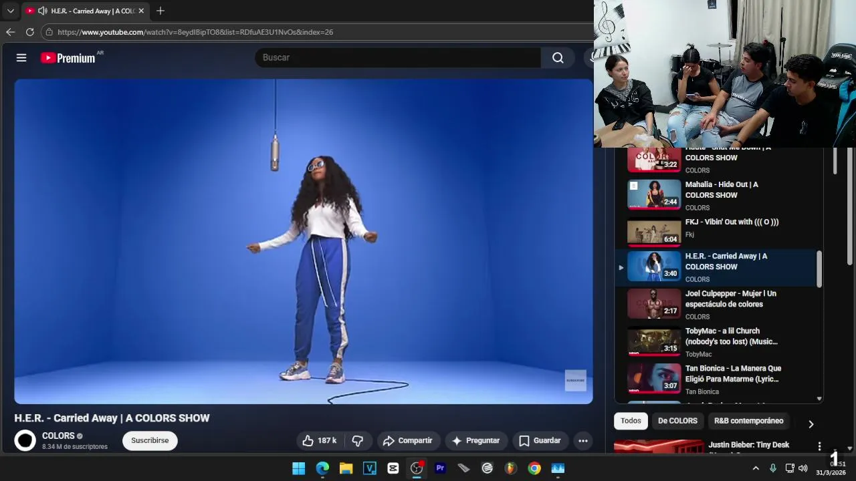Go back with browser back arrow
The image size is (856, 481).
[x=10, y=32]
